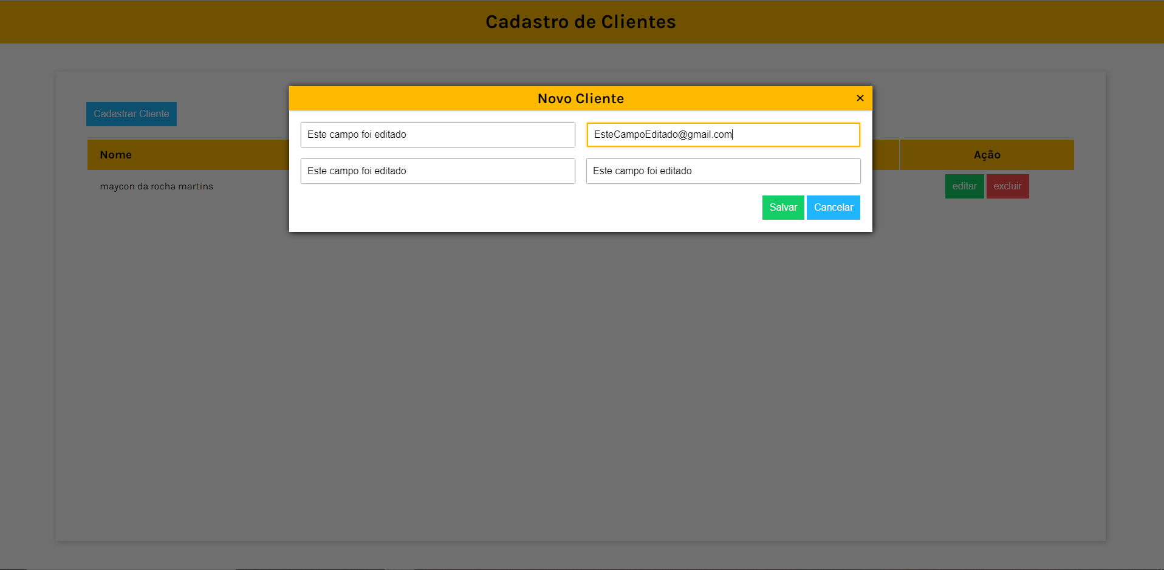Select the lower-right input of the modal
This screenshot has width=1164, height=570.
(722, 171)
